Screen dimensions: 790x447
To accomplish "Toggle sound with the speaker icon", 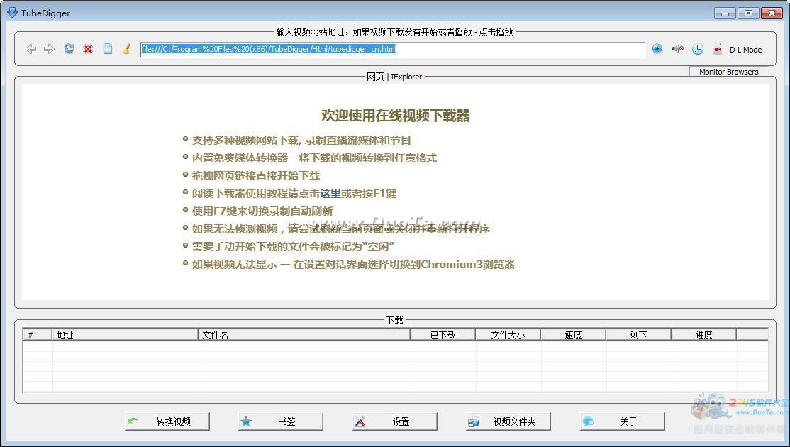I will pyautogui.click(x=677, y=49).
